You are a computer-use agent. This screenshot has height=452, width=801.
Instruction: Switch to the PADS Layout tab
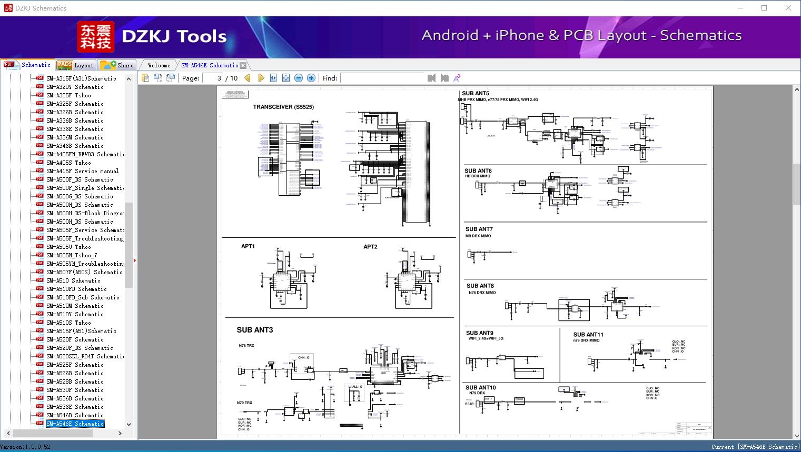pos(75,65)
